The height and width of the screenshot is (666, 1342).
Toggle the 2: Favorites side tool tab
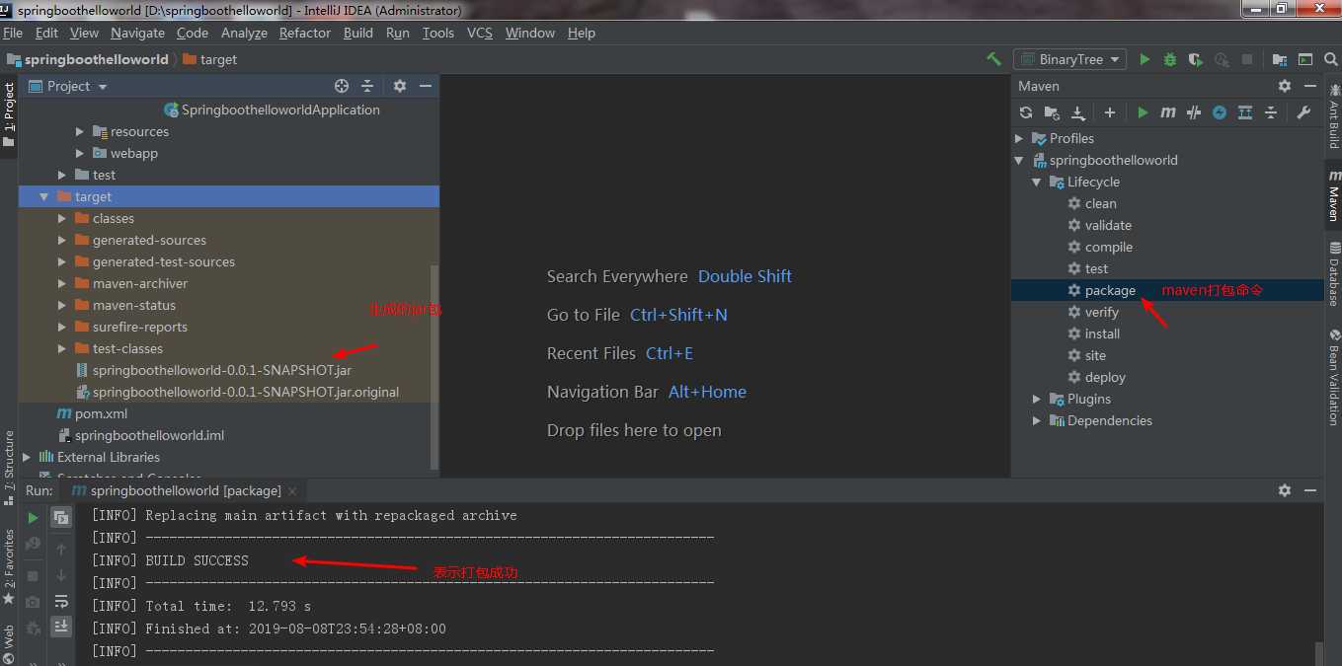[x=9, y=566]
